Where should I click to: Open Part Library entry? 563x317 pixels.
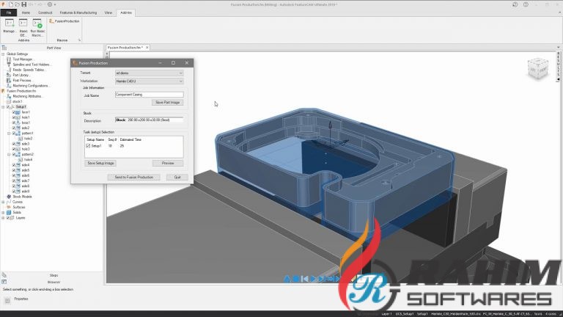point(21,75)
